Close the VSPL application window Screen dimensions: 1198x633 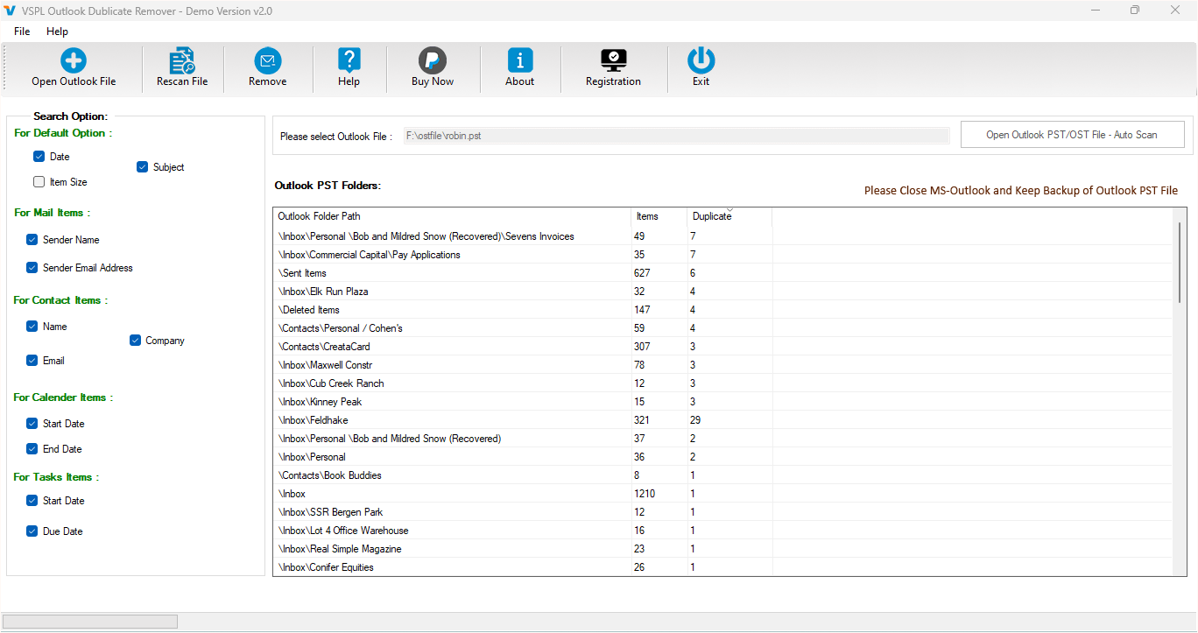tap(1175, 11)
